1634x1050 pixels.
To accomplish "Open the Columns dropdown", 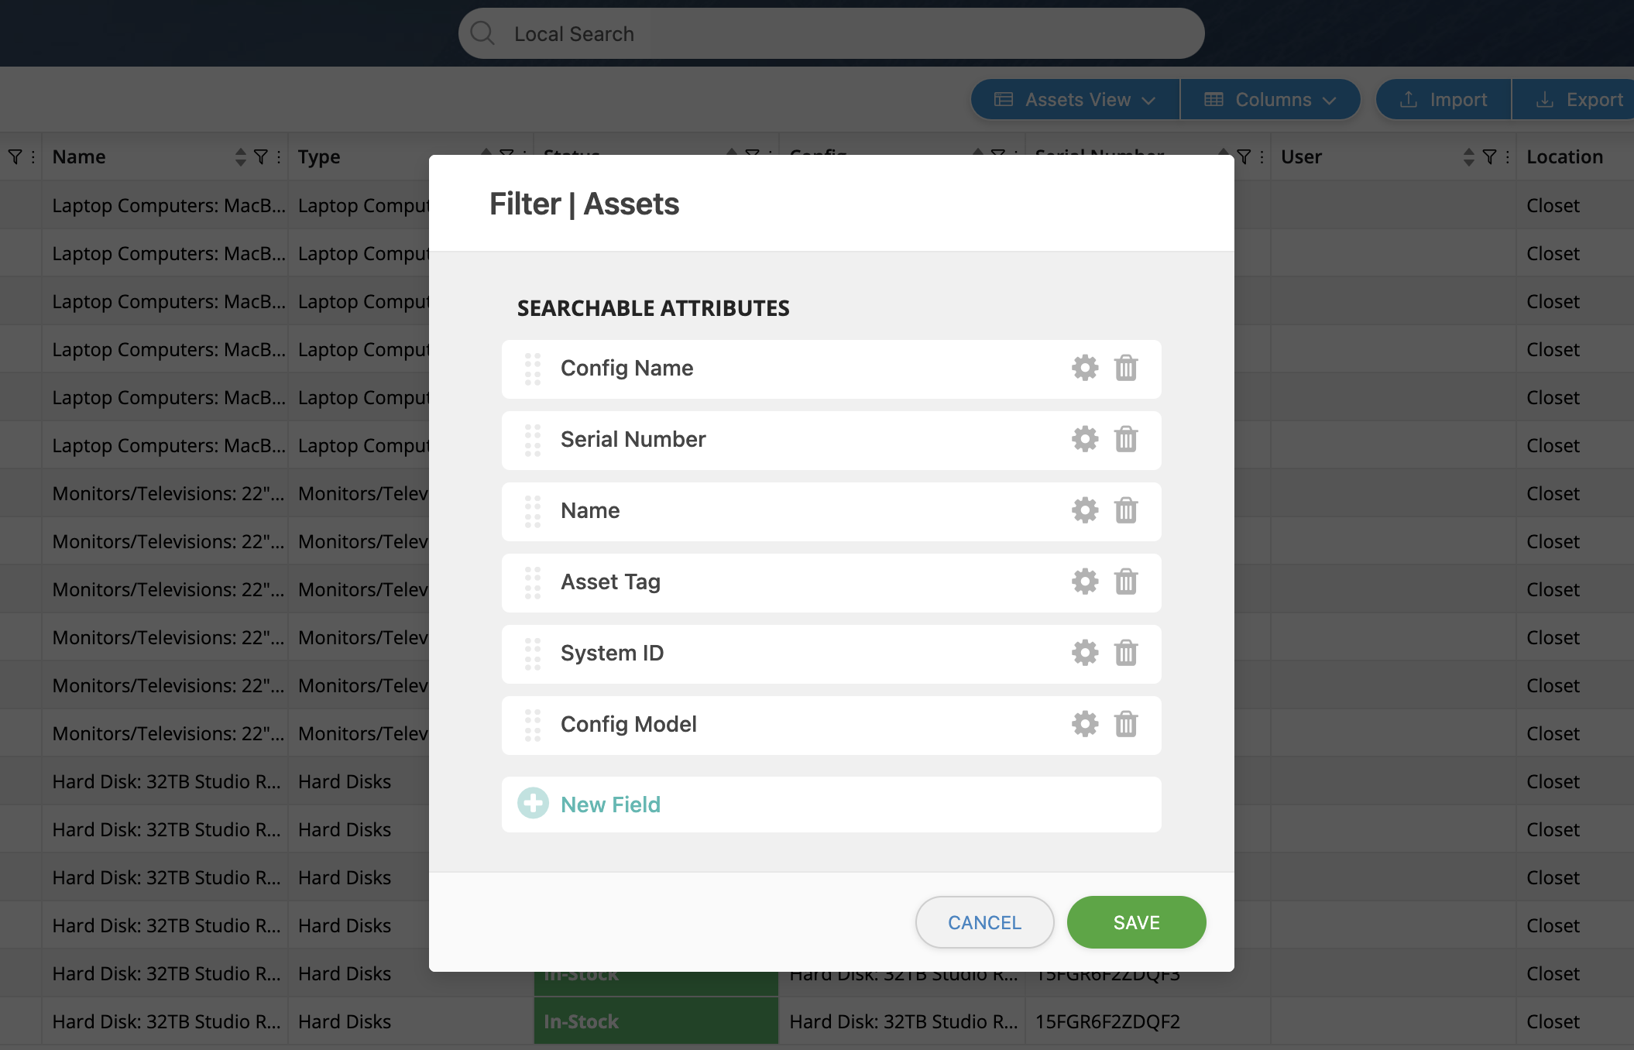I will click(1270, 100).
